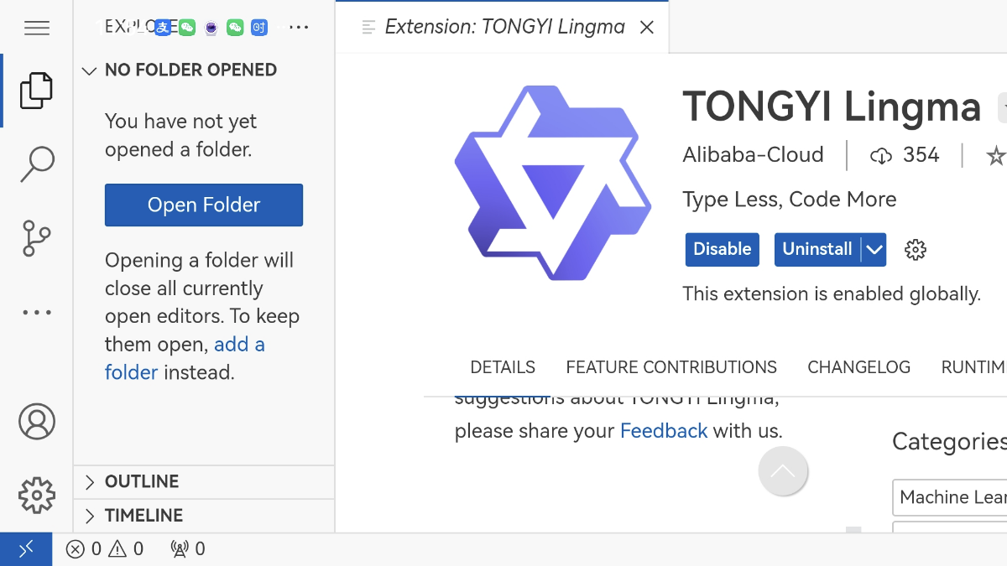
Task: Select the Extension: TONGYI Lingma editor tab
Action: [503, 28]
